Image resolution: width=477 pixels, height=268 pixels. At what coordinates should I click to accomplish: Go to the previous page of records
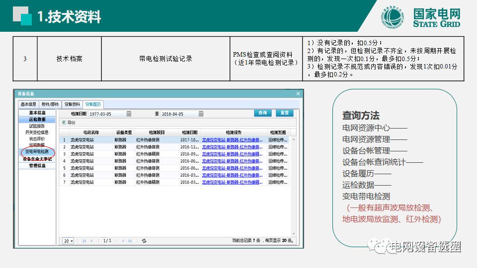point(91,241)
